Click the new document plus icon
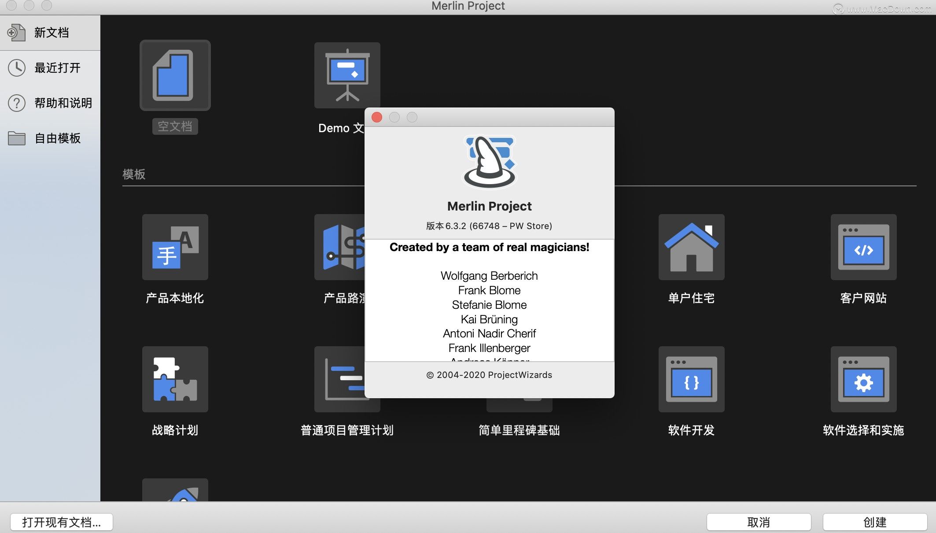Image resolution: width=936 pixels, height=533 pixels. click(x=16, y=33)
